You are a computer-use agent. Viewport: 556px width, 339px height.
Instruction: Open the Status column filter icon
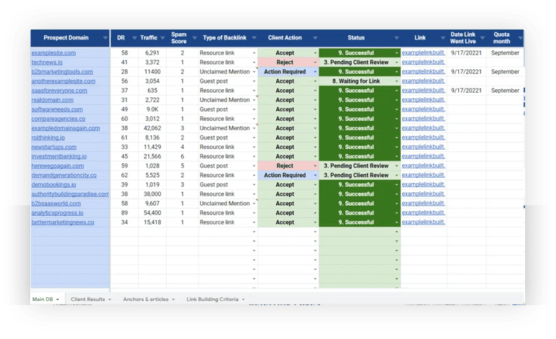(x=396, y=38)
